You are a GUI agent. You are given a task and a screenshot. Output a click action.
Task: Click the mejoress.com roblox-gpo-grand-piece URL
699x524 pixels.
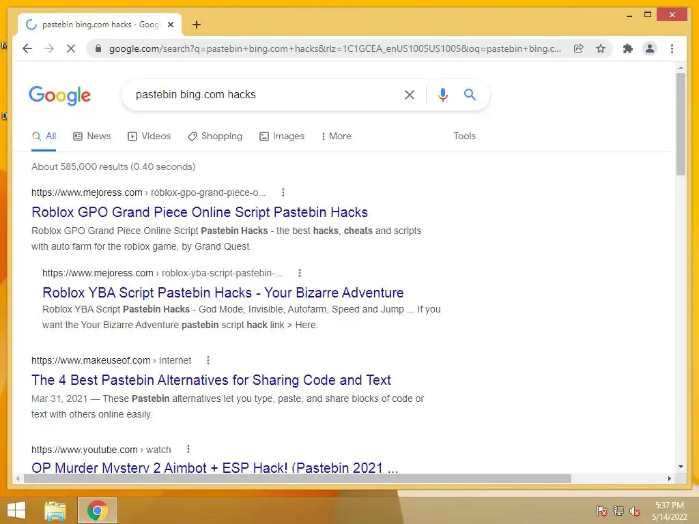148,192
